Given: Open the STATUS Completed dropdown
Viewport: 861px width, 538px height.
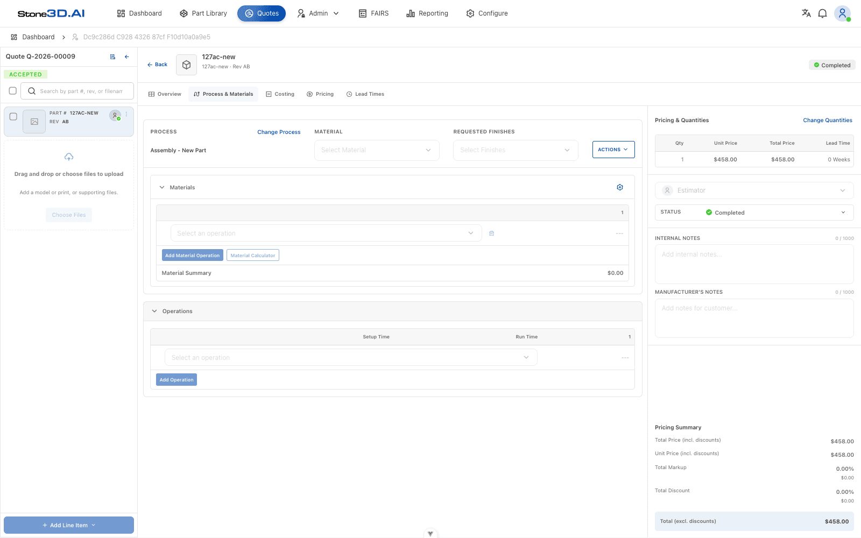Looking at the screenshot, I should coord(754,213).
